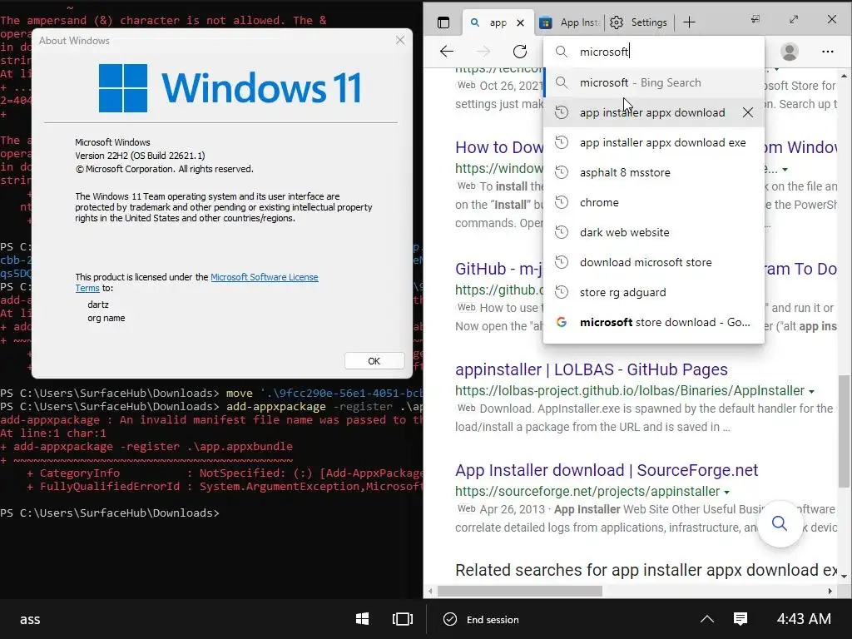Click the horizontal scrollbar thumb in Edge
852x639 pixels.
click(x=520, y=591)
